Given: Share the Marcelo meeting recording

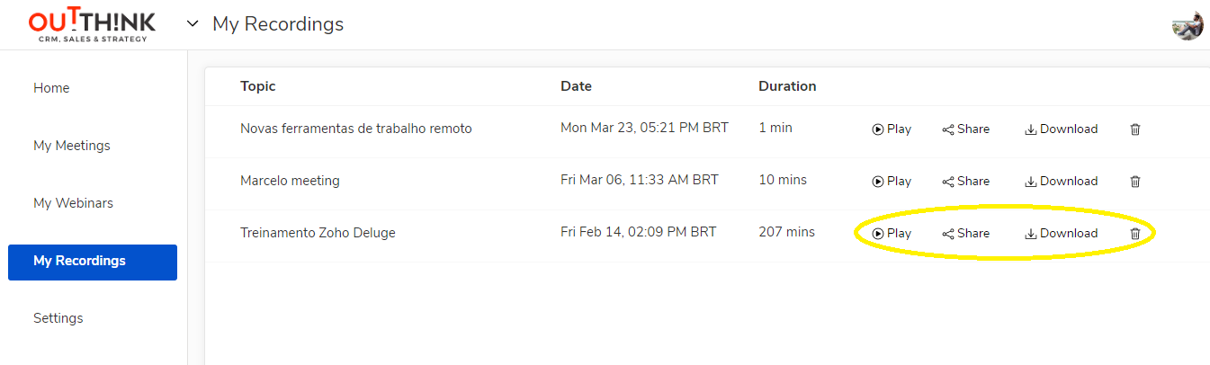Looking at the screenshot, I should (966, 182).
